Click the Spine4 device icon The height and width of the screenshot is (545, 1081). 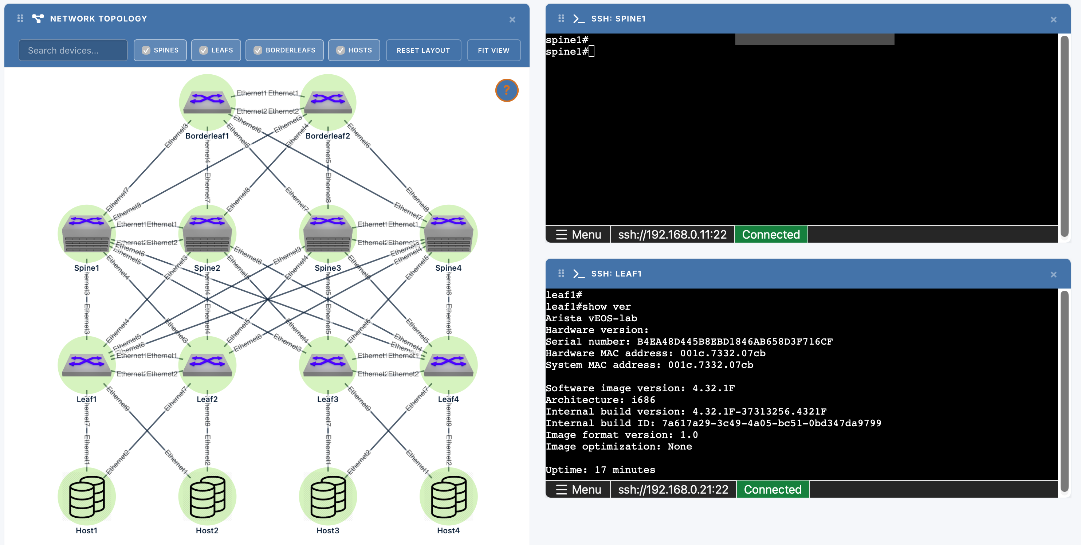click(449, 233)
